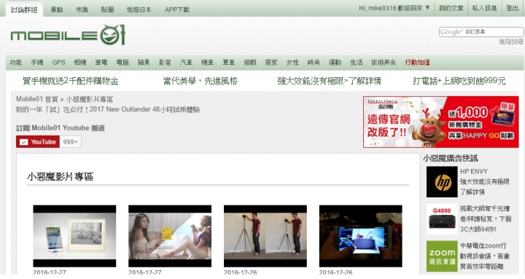This screenshot has width=525, height=279.
Task: Open 2017 New Outlander 48小時試乘體驗 link
Action: point(108,109)
